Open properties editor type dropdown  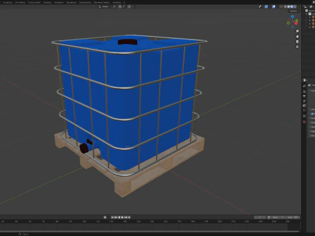[x=305, y=80]
